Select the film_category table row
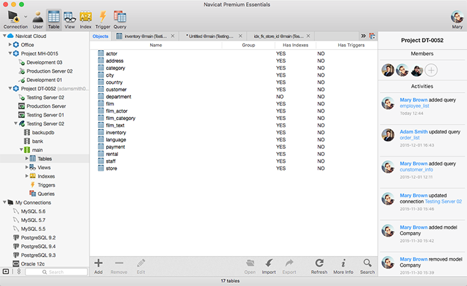 pos(233,118)
